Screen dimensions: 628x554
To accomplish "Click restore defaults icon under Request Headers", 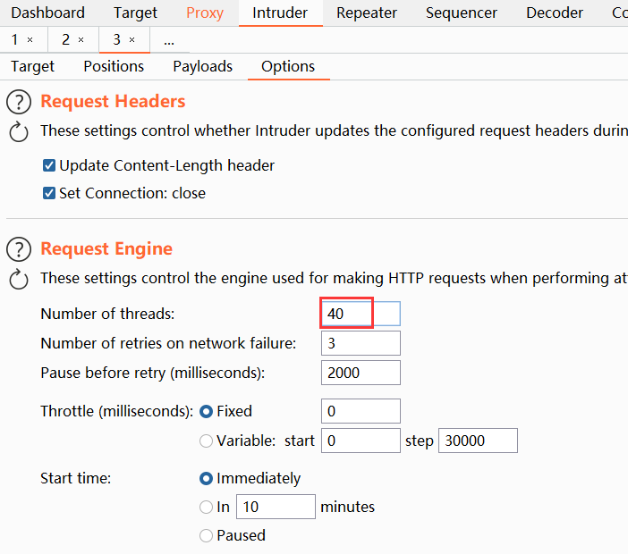I will (20, 132).
